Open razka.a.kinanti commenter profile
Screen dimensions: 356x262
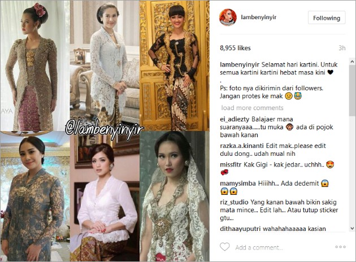(242, 146)
